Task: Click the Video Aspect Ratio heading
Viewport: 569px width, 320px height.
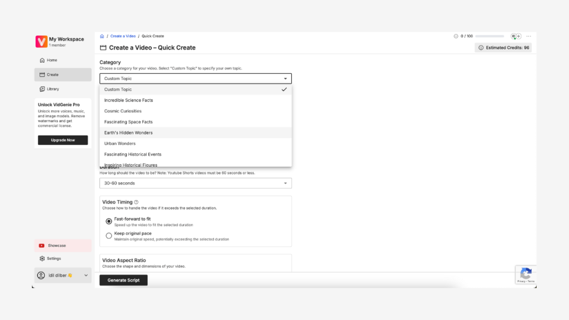Action: [124, 261]
